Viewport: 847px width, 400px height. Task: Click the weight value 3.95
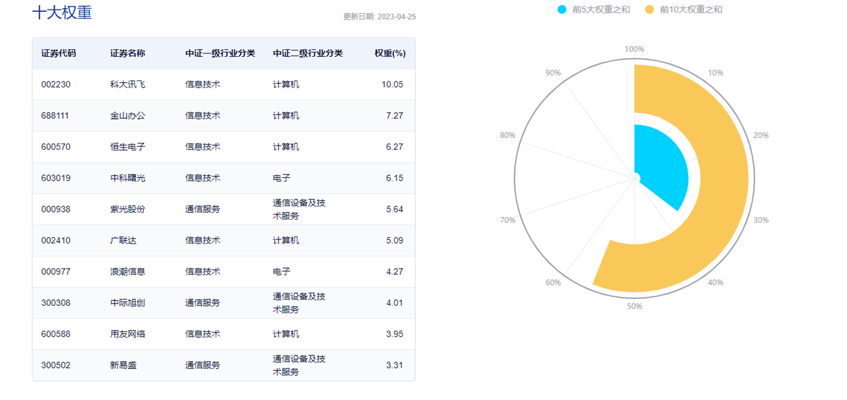point(394,334)
